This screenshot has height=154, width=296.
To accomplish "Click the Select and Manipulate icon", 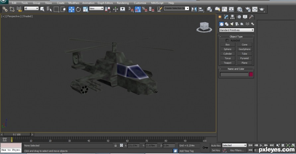I will tap(115, 9).
